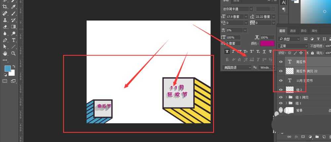
Task: Click the blue foreground color swatch
Action: coord(8,69)
